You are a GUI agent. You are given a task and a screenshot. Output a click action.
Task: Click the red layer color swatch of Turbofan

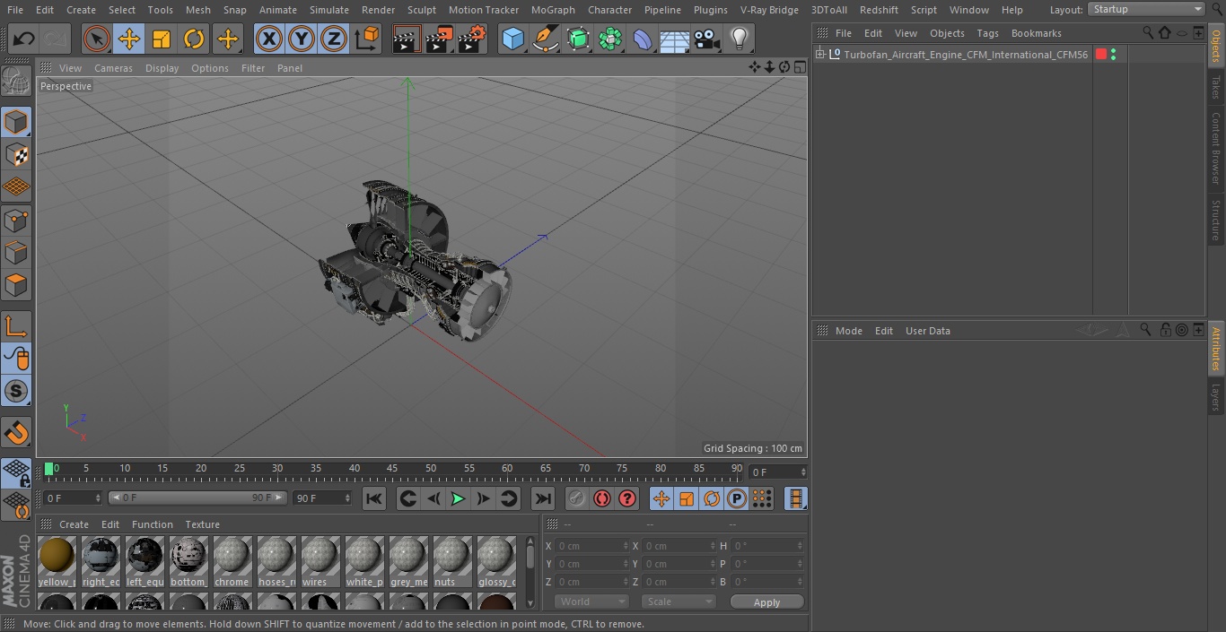(1101, 55)
